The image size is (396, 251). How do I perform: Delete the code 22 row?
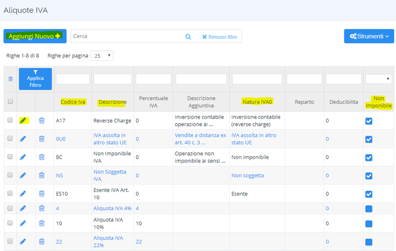(42, 242)
